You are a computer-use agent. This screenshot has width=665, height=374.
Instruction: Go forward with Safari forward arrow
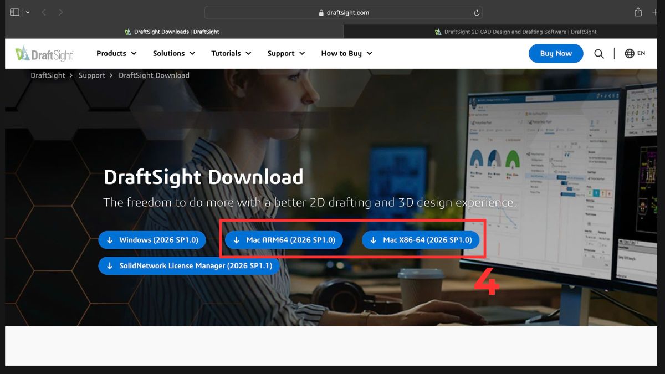60,12
